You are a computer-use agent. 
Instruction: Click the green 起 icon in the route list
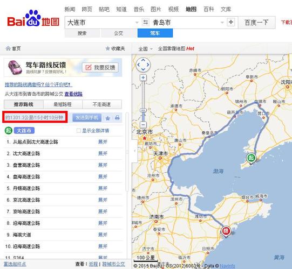(9, 131)
